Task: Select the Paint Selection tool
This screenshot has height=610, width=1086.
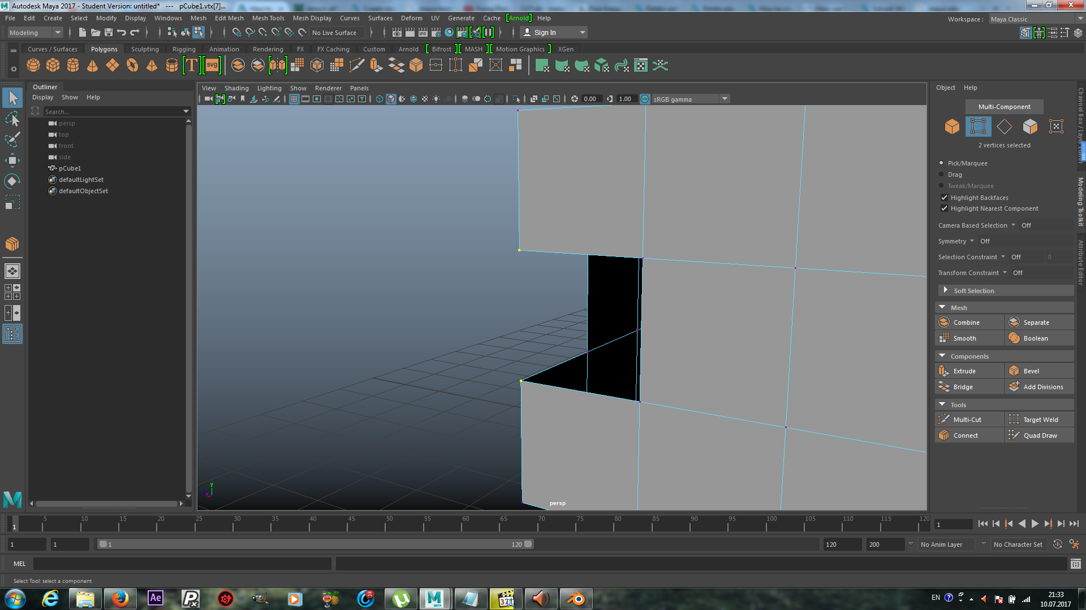Action: pyautogui.click(x=12, y=140)
